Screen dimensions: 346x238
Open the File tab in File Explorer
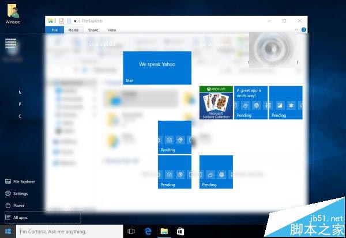pos(55,30)
